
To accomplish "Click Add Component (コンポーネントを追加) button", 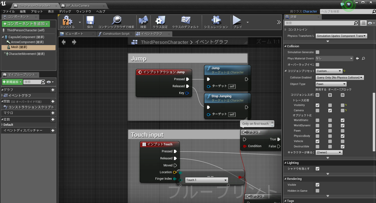I will (x=26, y=24).
